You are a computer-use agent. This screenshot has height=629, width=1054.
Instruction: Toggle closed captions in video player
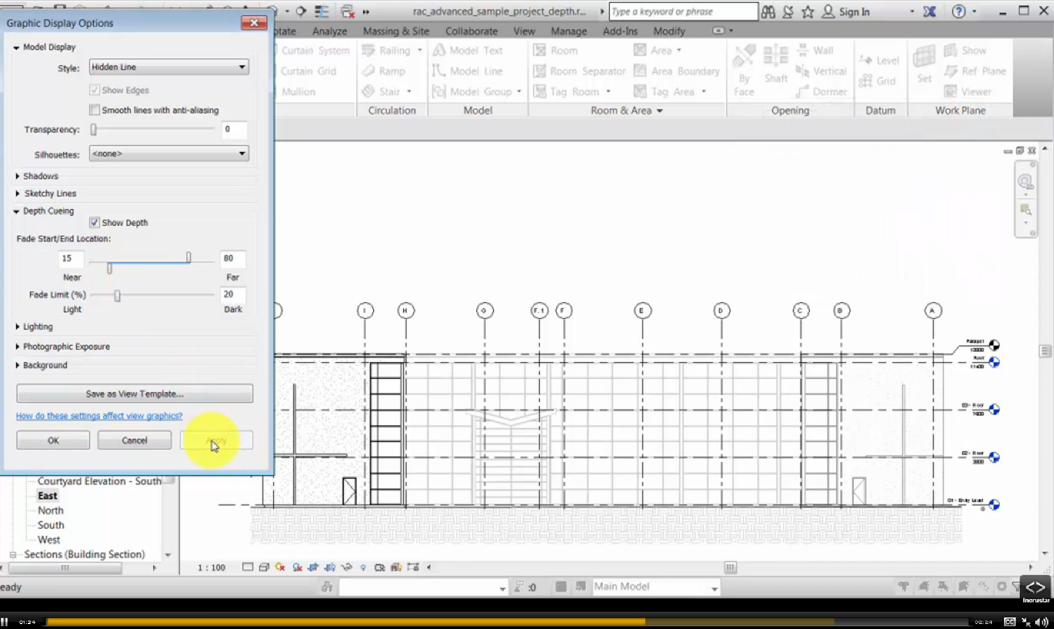coord(1010,622)
